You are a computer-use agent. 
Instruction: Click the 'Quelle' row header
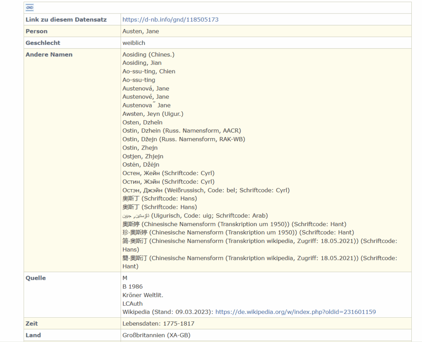coord(35,278)
